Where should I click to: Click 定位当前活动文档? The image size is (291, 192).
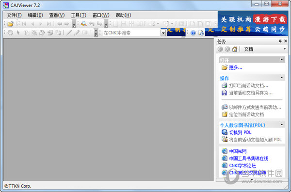tap(246, 114)
